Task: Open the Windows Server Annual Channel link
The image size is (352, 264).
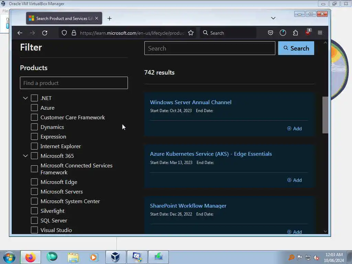Action: coord(190,102)
